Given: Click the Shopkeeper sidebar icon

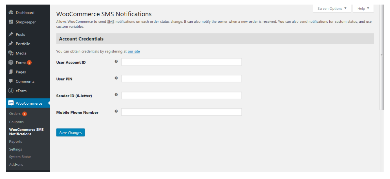Looking at the screenshot, I should (x=11, y=22).
